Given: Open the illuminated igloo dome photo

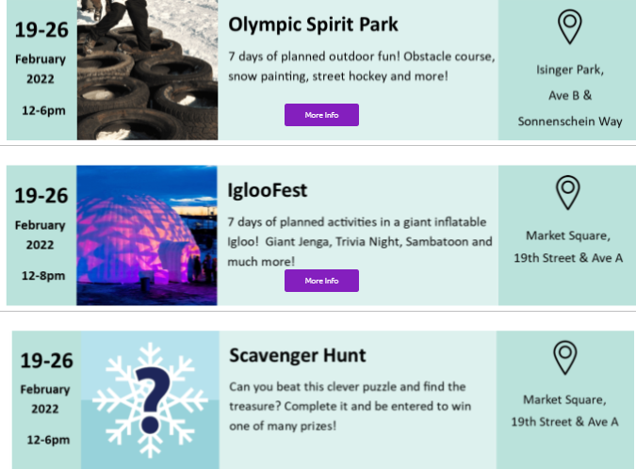Looking at the screenshot, I should [x=147, y=235].
